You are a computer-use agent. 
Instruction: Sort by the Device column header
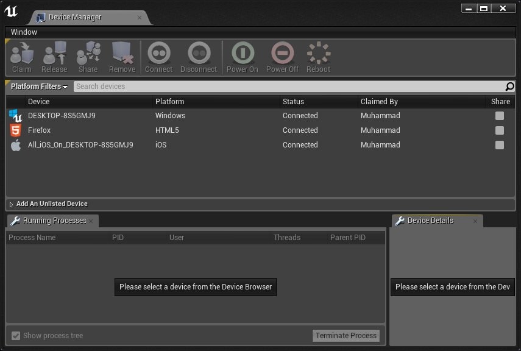coord(89,102)
